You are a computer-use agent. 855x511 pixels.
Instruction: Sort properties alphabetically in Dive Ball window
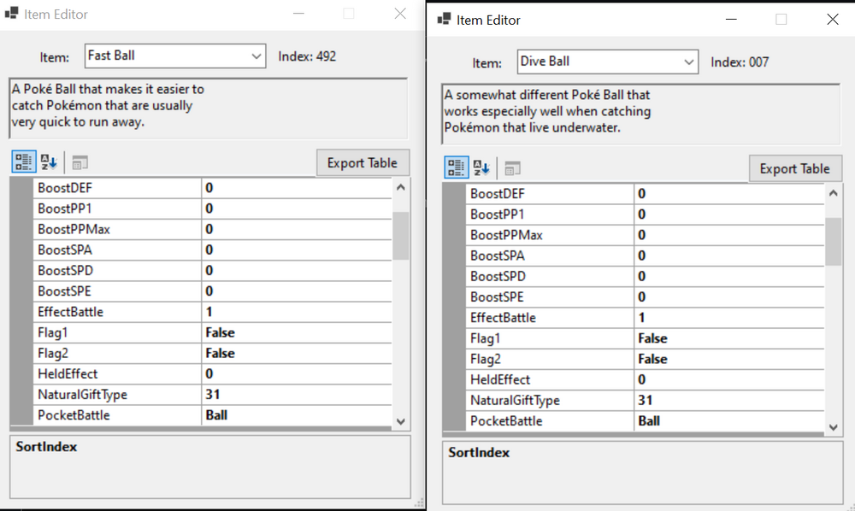[481, 168]
